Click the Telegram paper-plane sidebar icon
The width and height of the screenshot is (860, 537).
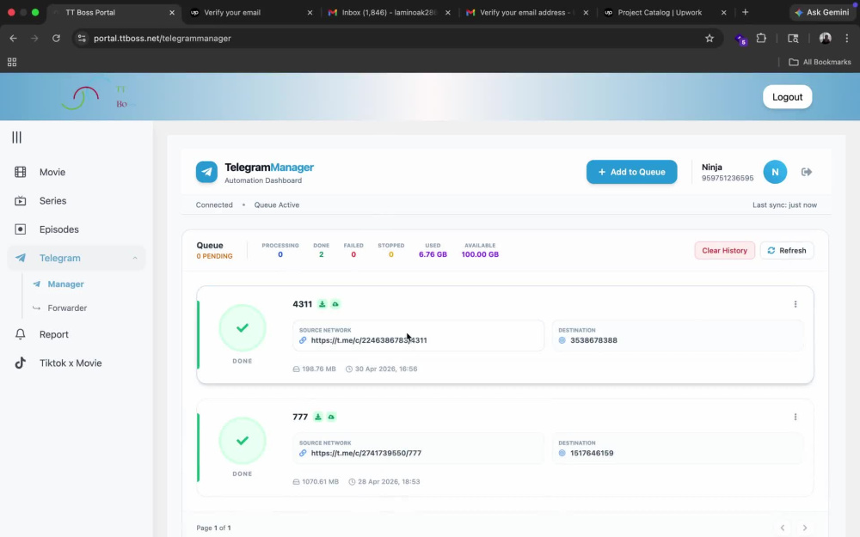21,258
